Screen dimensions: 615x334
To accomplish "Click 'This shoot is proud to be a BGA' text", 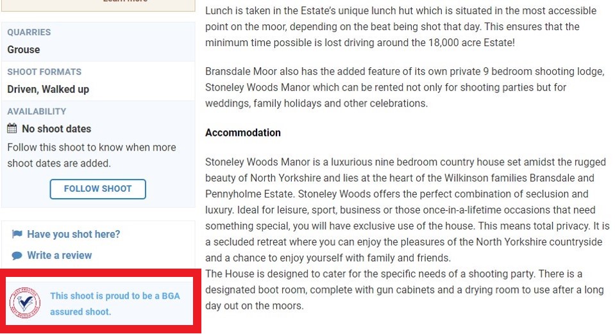I will pyautogui.click(x=115, y=296).
